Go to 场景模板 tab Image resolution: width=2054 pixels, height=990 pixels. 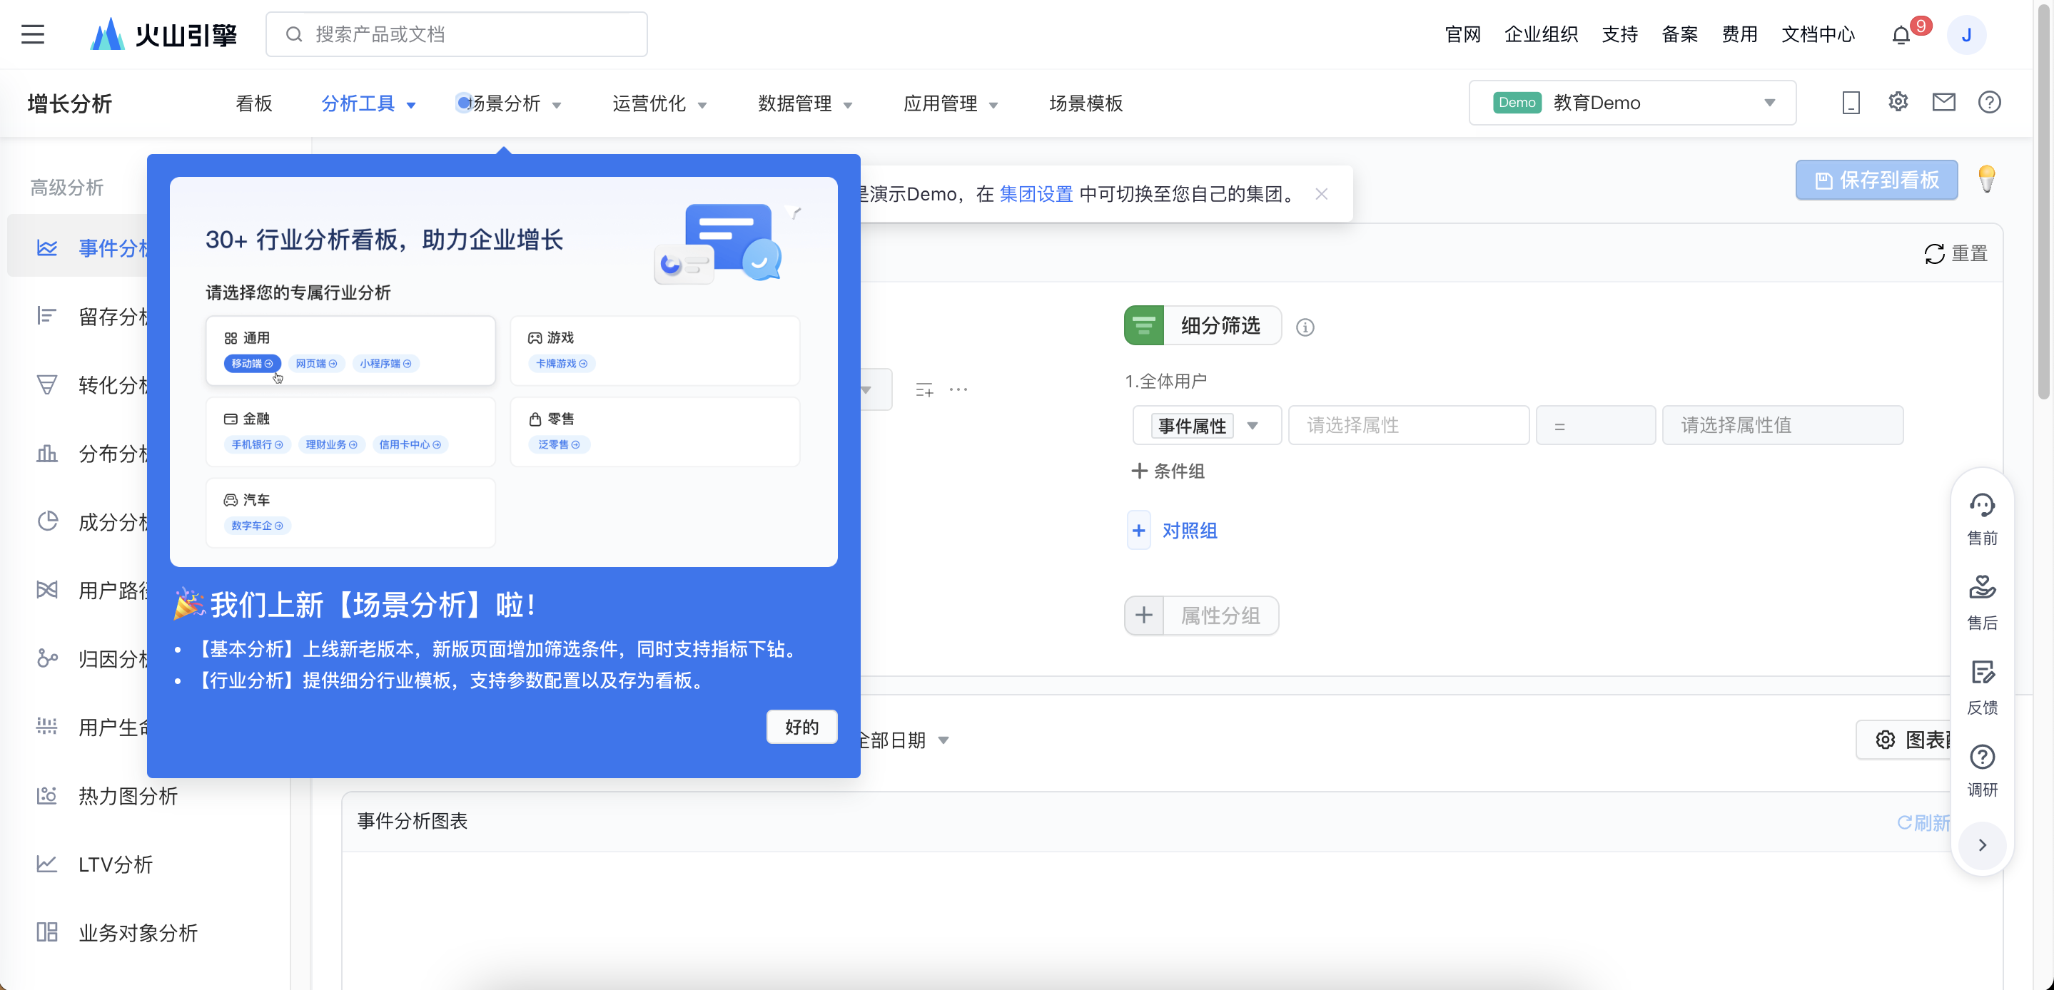pyautogui.click(x=1086, y=103)
